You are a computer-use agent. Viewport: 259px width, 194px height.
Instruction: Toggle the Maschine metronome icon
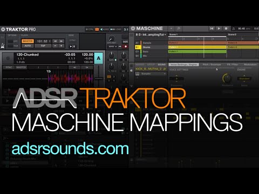(x=234, y=29)
